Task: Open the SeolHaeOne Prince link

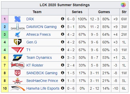Action: tap(42, 81)
